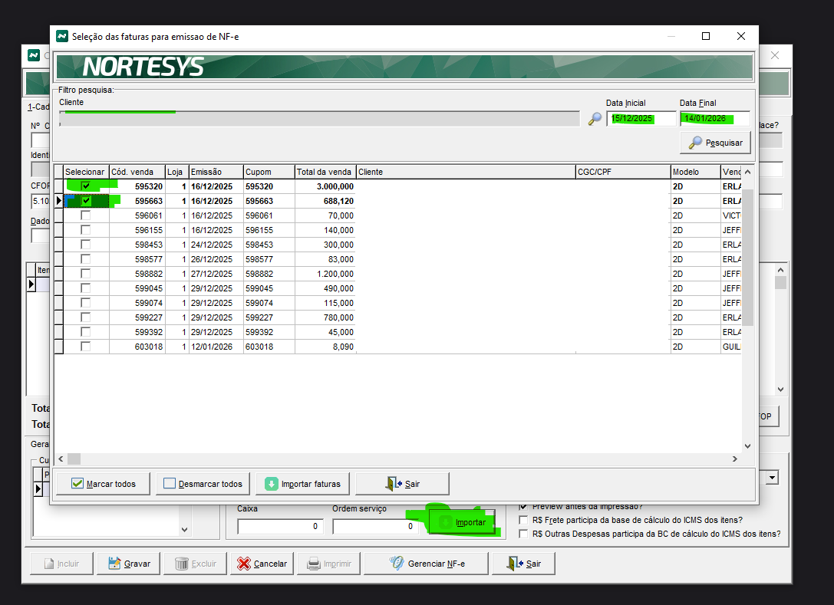The height and width of the screenshot is (605, 834).
Task: Uncheck the checkbox for sale 595320
Action: pyautogui.click(x=86, y=186)
